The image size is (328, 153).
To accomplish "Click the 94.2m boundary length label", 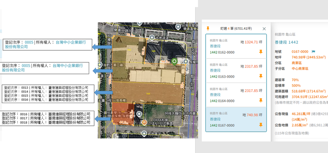I will pos(165,62).
